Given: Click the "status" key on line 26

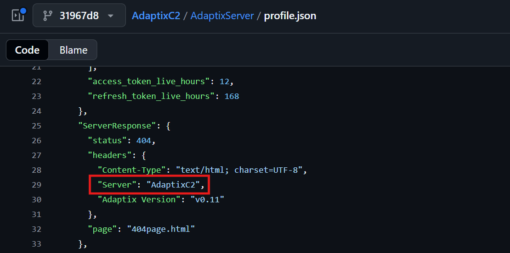Looking at the screenshot, I should 108,141.
